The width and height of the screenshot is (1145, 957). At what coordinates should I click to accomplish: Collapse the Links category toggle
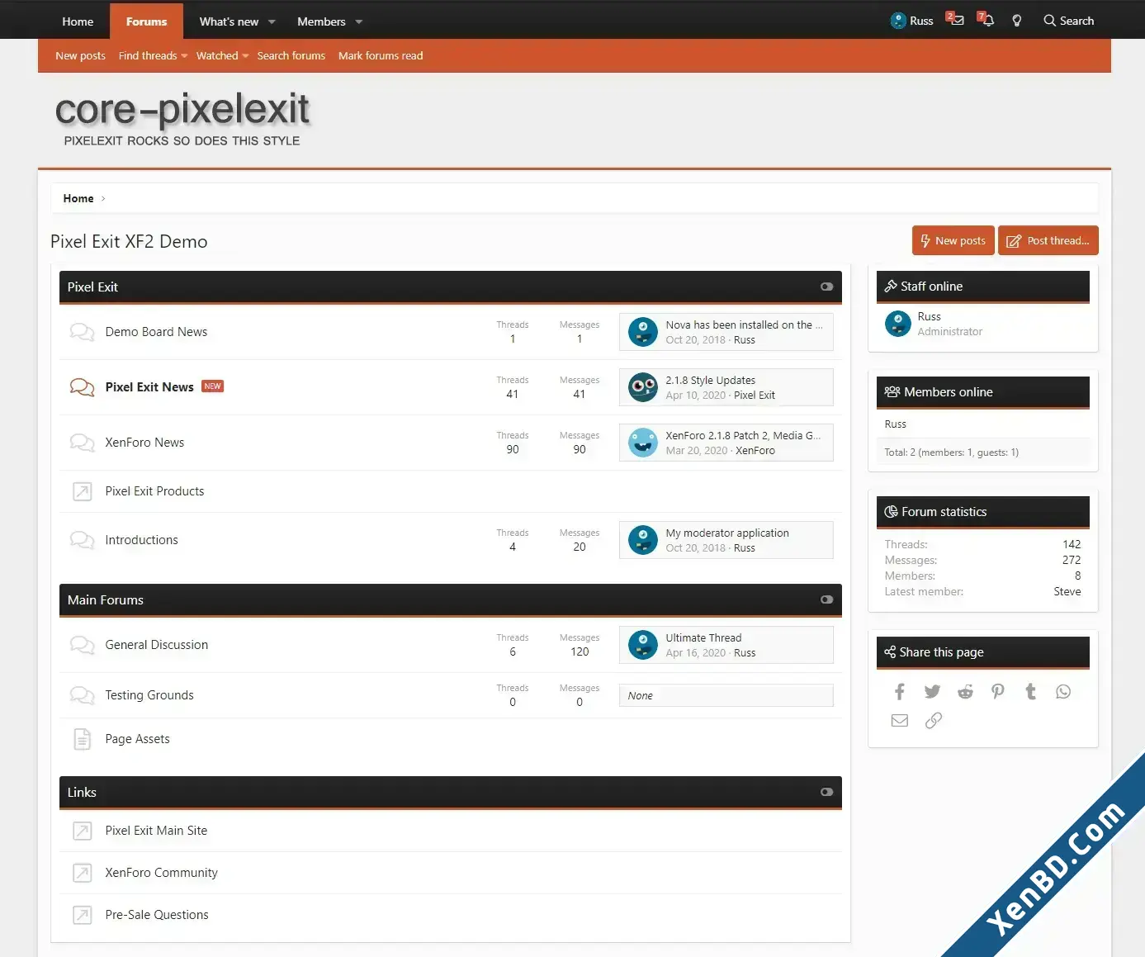tap(826, 792)
